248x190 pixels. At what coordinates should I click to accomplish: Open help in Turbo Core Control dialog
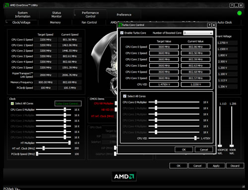pos(209,25)
